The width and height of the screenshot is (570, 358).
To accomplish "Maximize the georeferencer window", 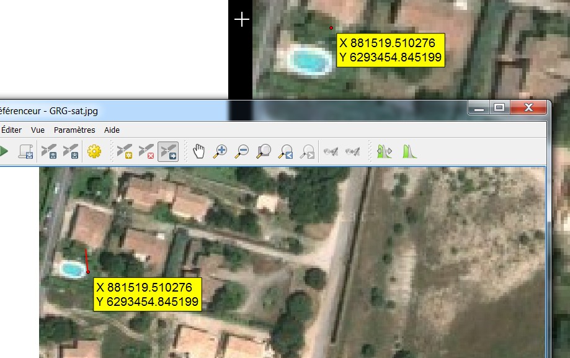I will point(499,108).
